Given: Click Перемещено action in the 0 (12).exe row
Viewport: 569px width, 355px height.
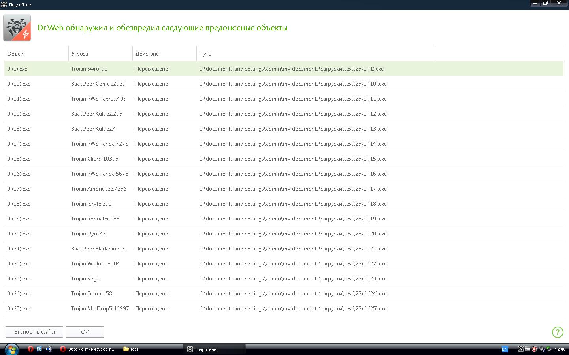Looking at the screenshot, I should (152, 114).
